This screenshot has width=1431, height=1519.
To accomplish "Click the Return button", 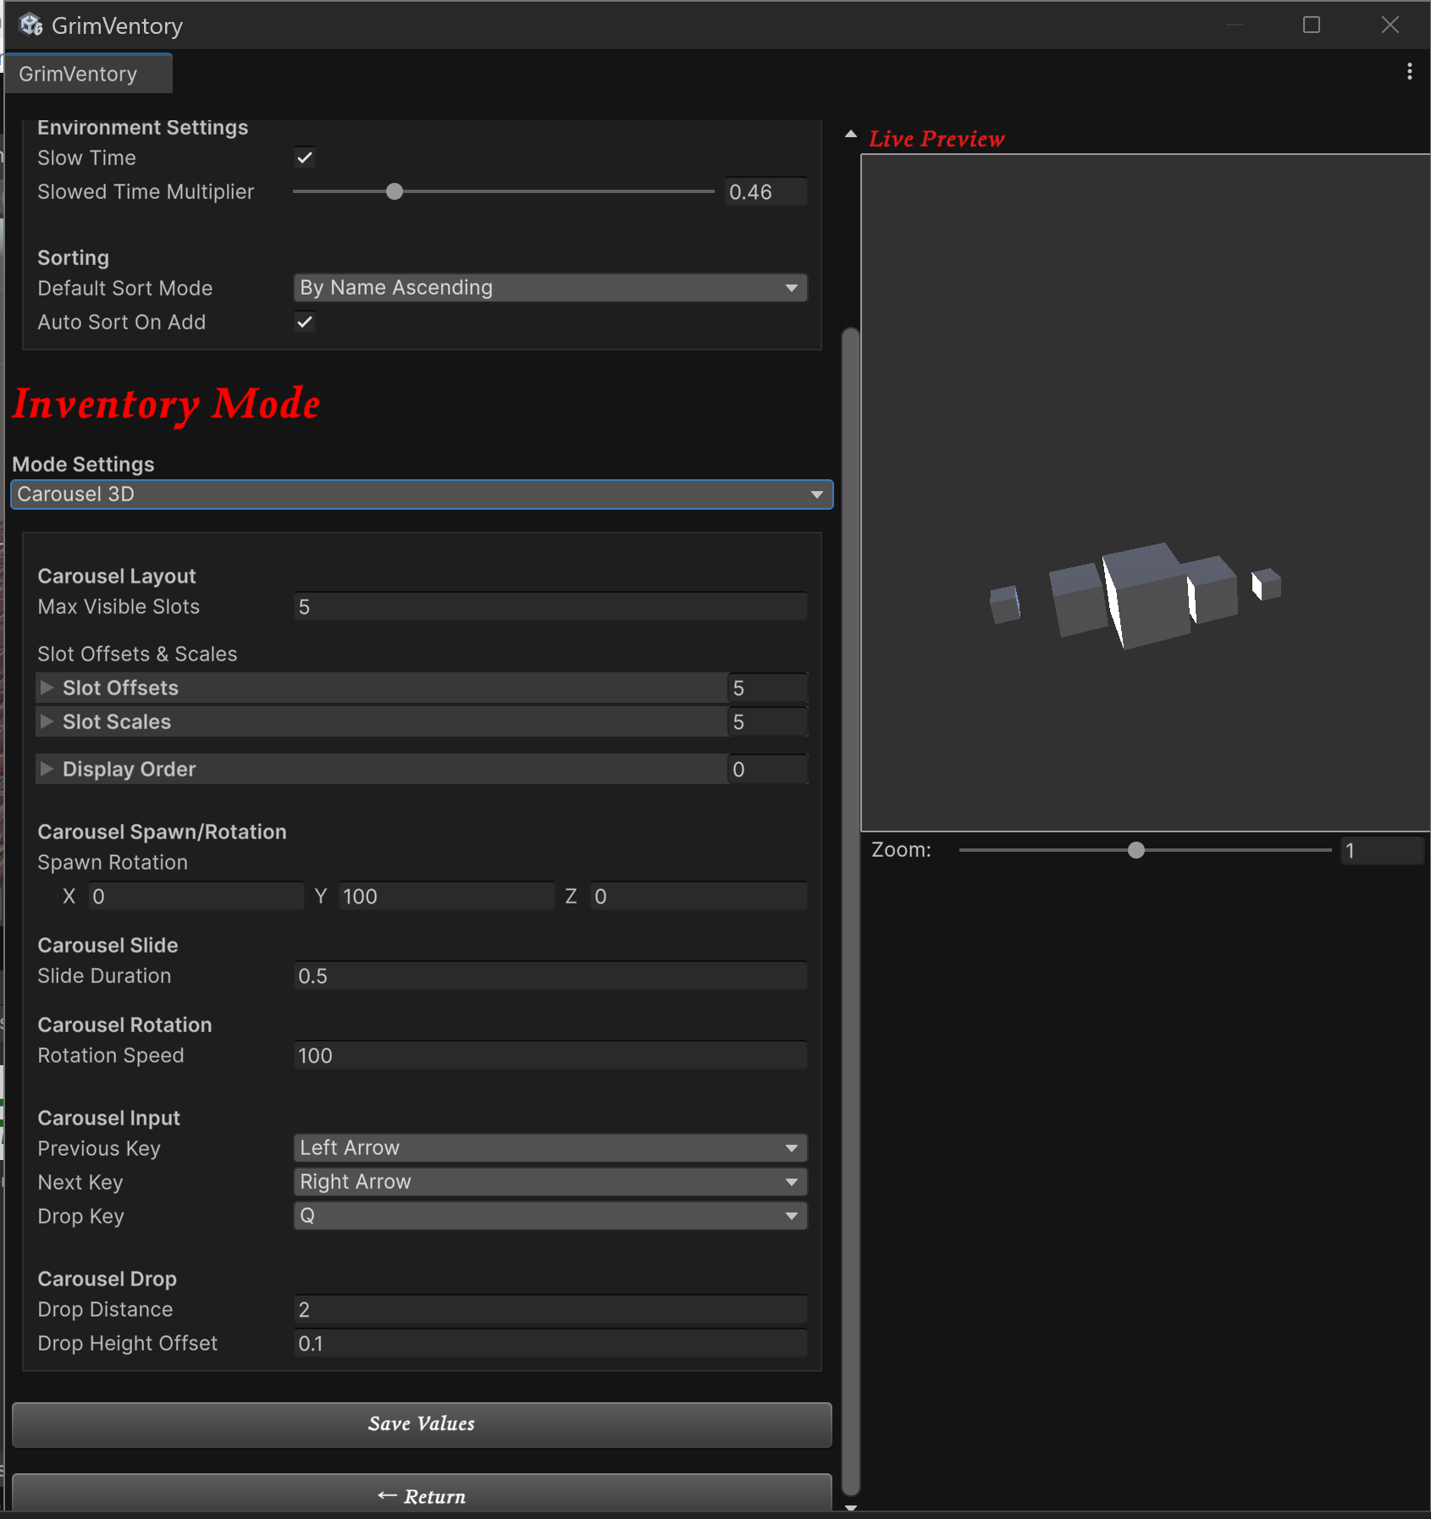I will (x=422, y=1494).
